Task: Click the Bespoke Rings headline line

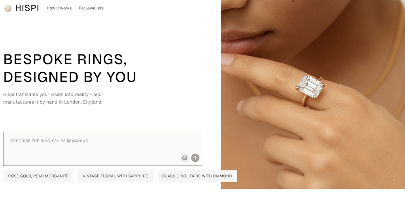Action: click(65, 60)
